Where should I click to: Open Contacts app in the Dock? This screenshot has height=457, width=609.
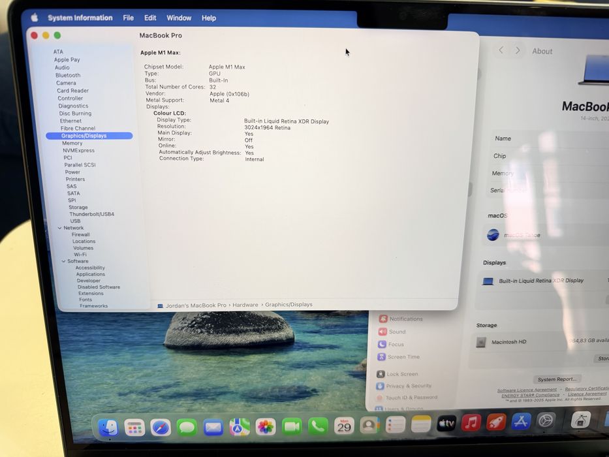[369, 426]
